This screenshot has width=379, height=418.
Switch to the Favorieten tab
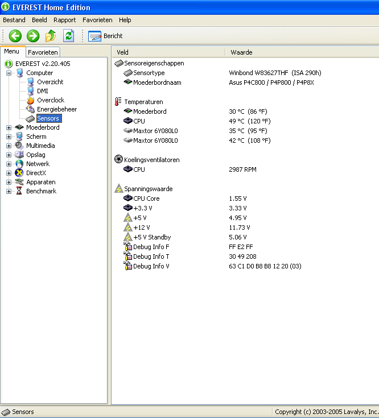coord(43,52)
